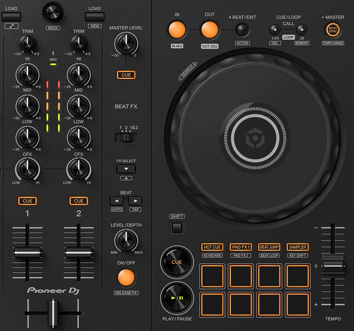Tap the second performance pad in the bottom row
This screenshot has width=354, height=331.
[241, 304]
